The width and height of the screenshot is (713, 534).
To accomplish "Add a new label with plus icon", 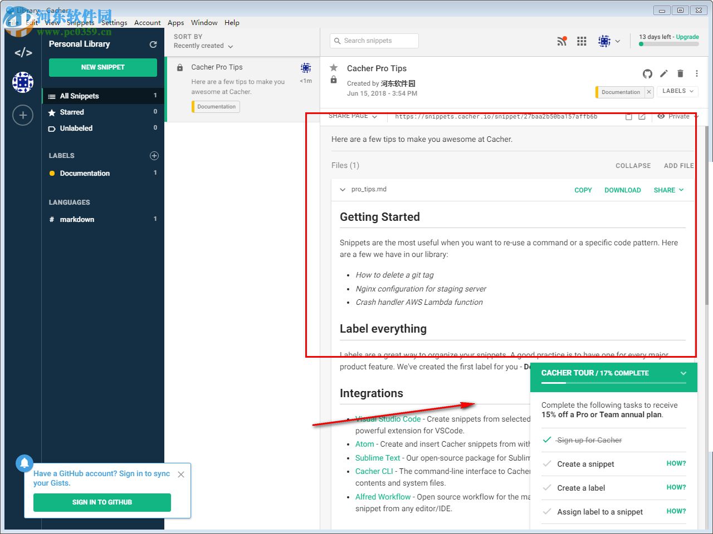I will coord(154,156).
